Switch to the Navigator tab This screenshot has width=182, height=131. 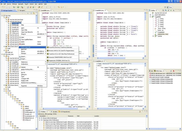pyautogui.click(x=21, y=11)
